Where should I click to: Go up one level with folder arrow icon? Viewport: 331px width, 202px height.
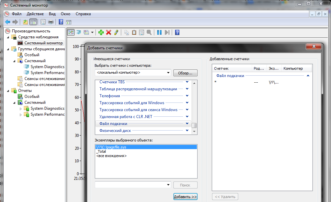tap(25, 22)
